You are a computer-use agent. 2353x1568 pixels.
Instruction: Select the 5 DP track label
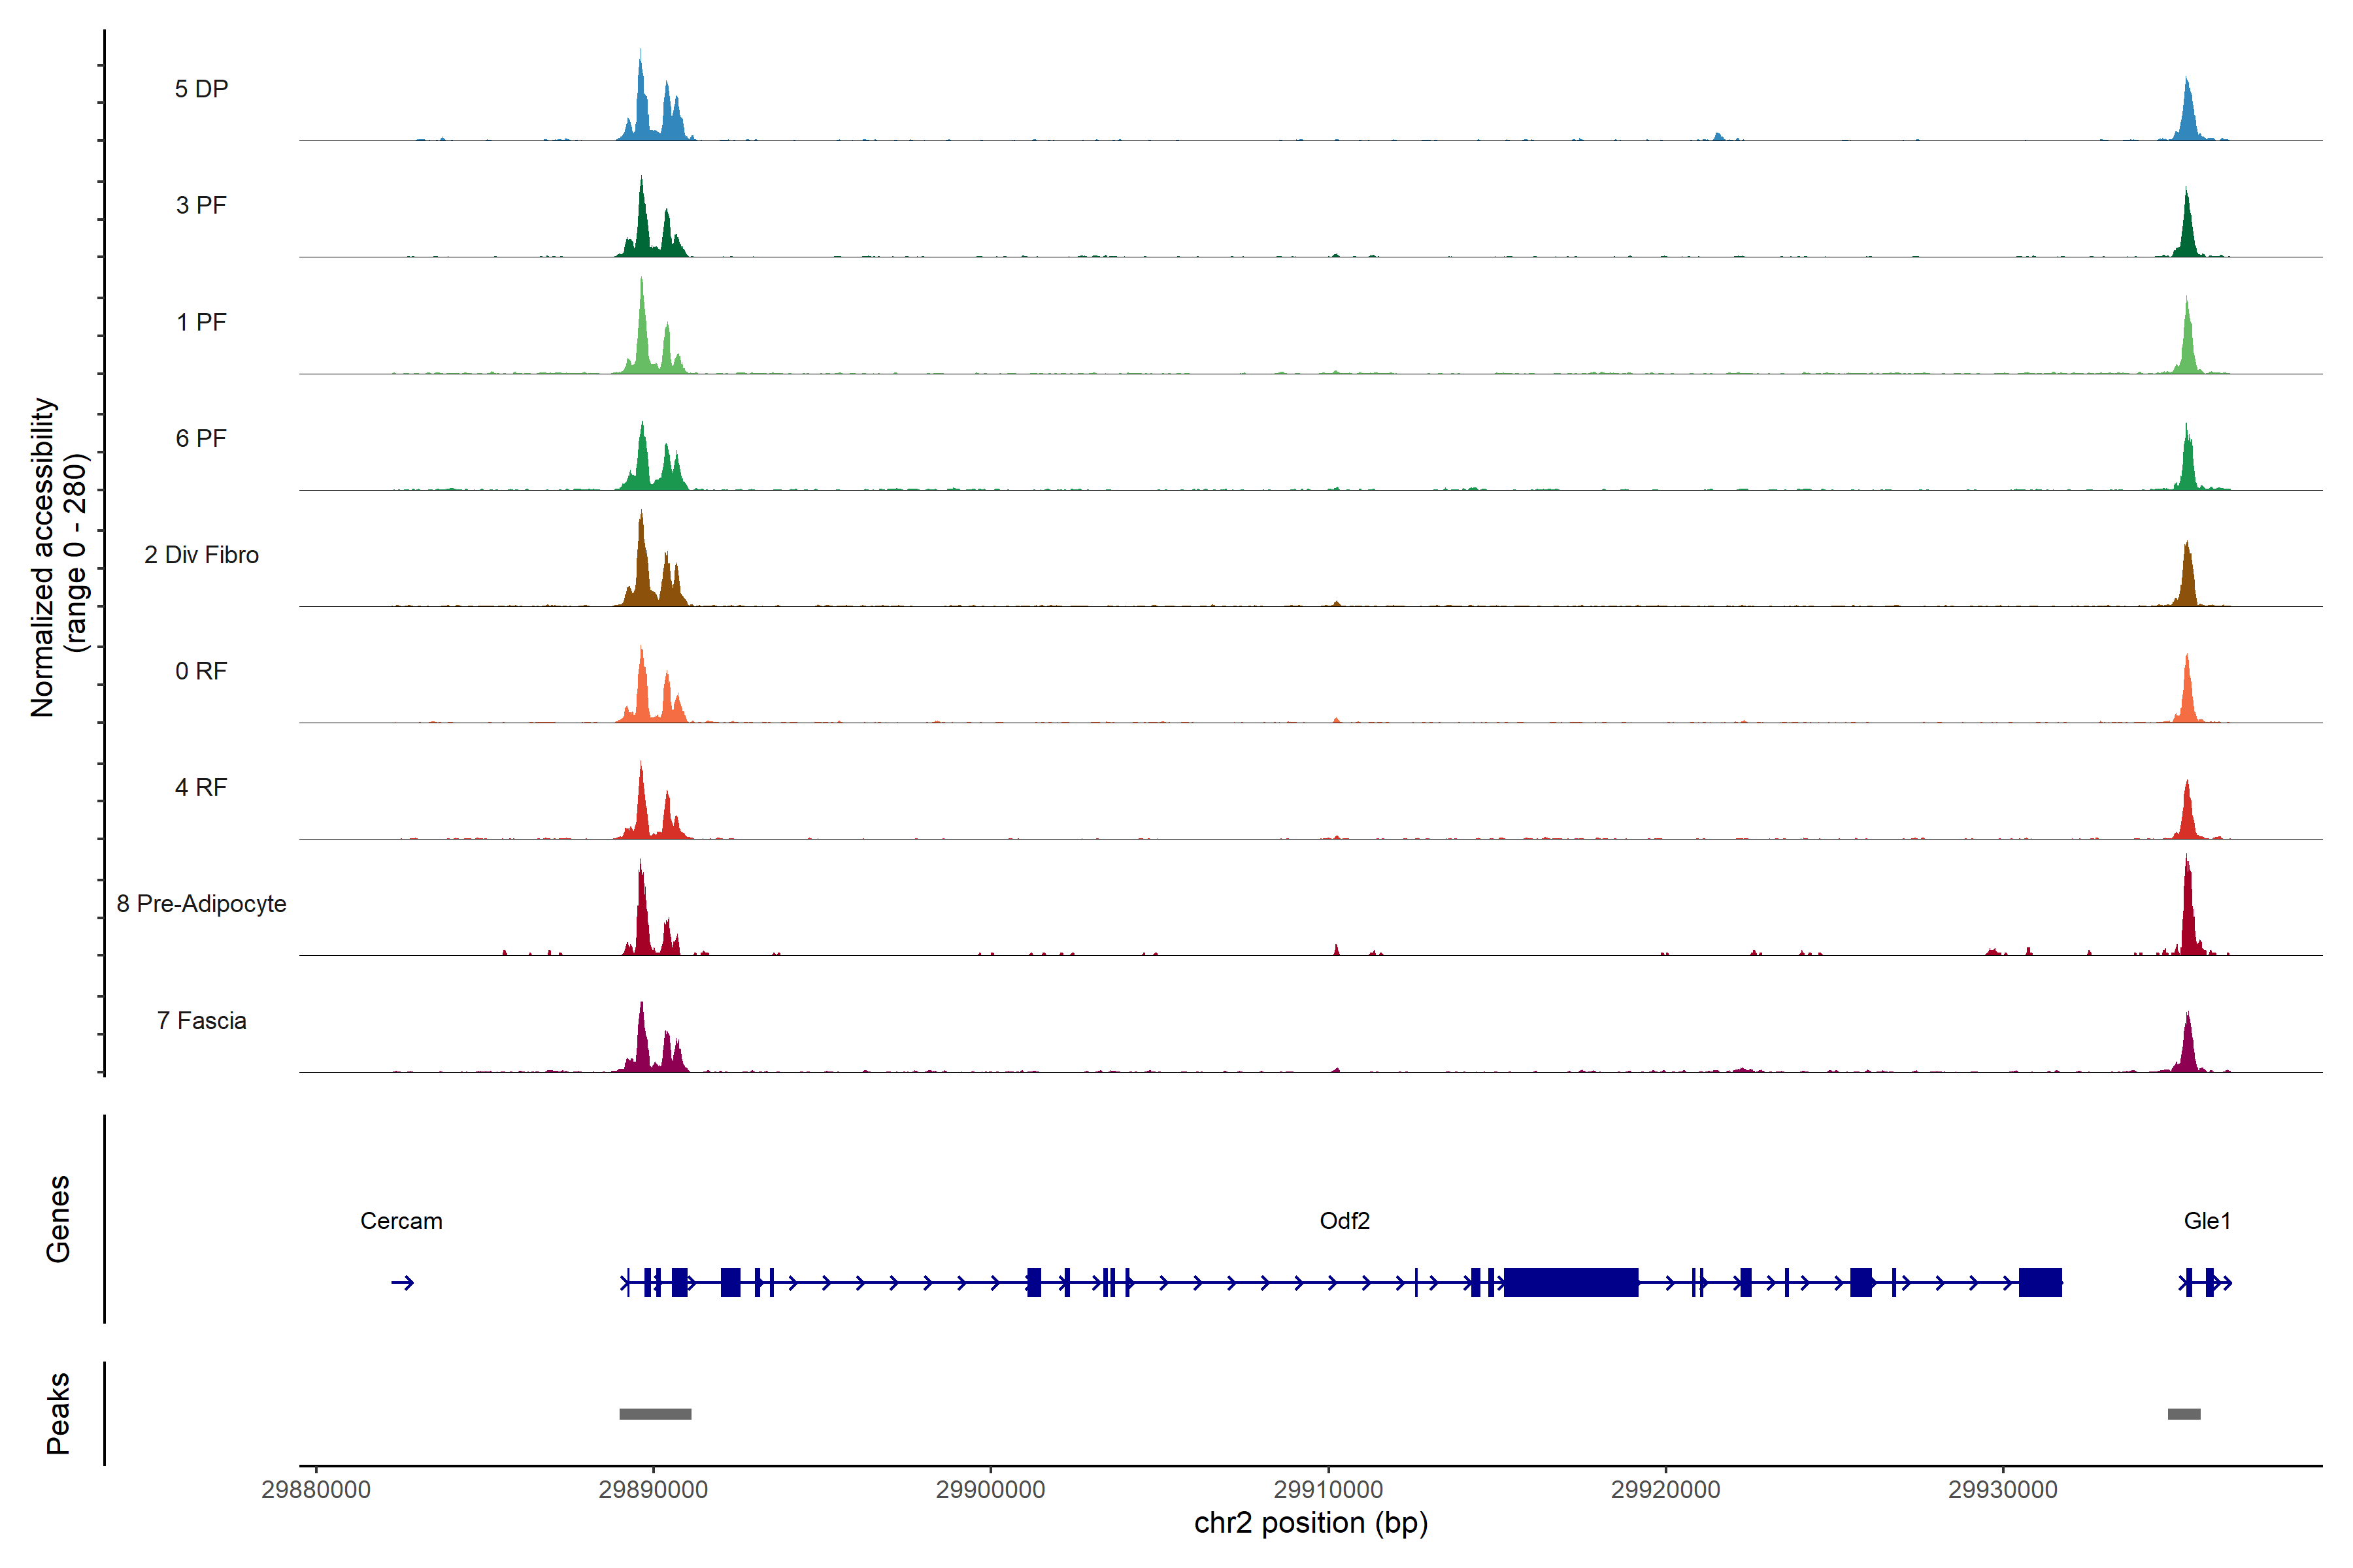point(201,89)
